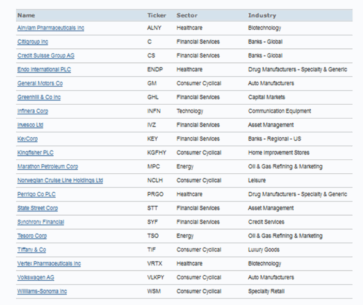Select the VLKPY ticker cell

coord(155,277)
